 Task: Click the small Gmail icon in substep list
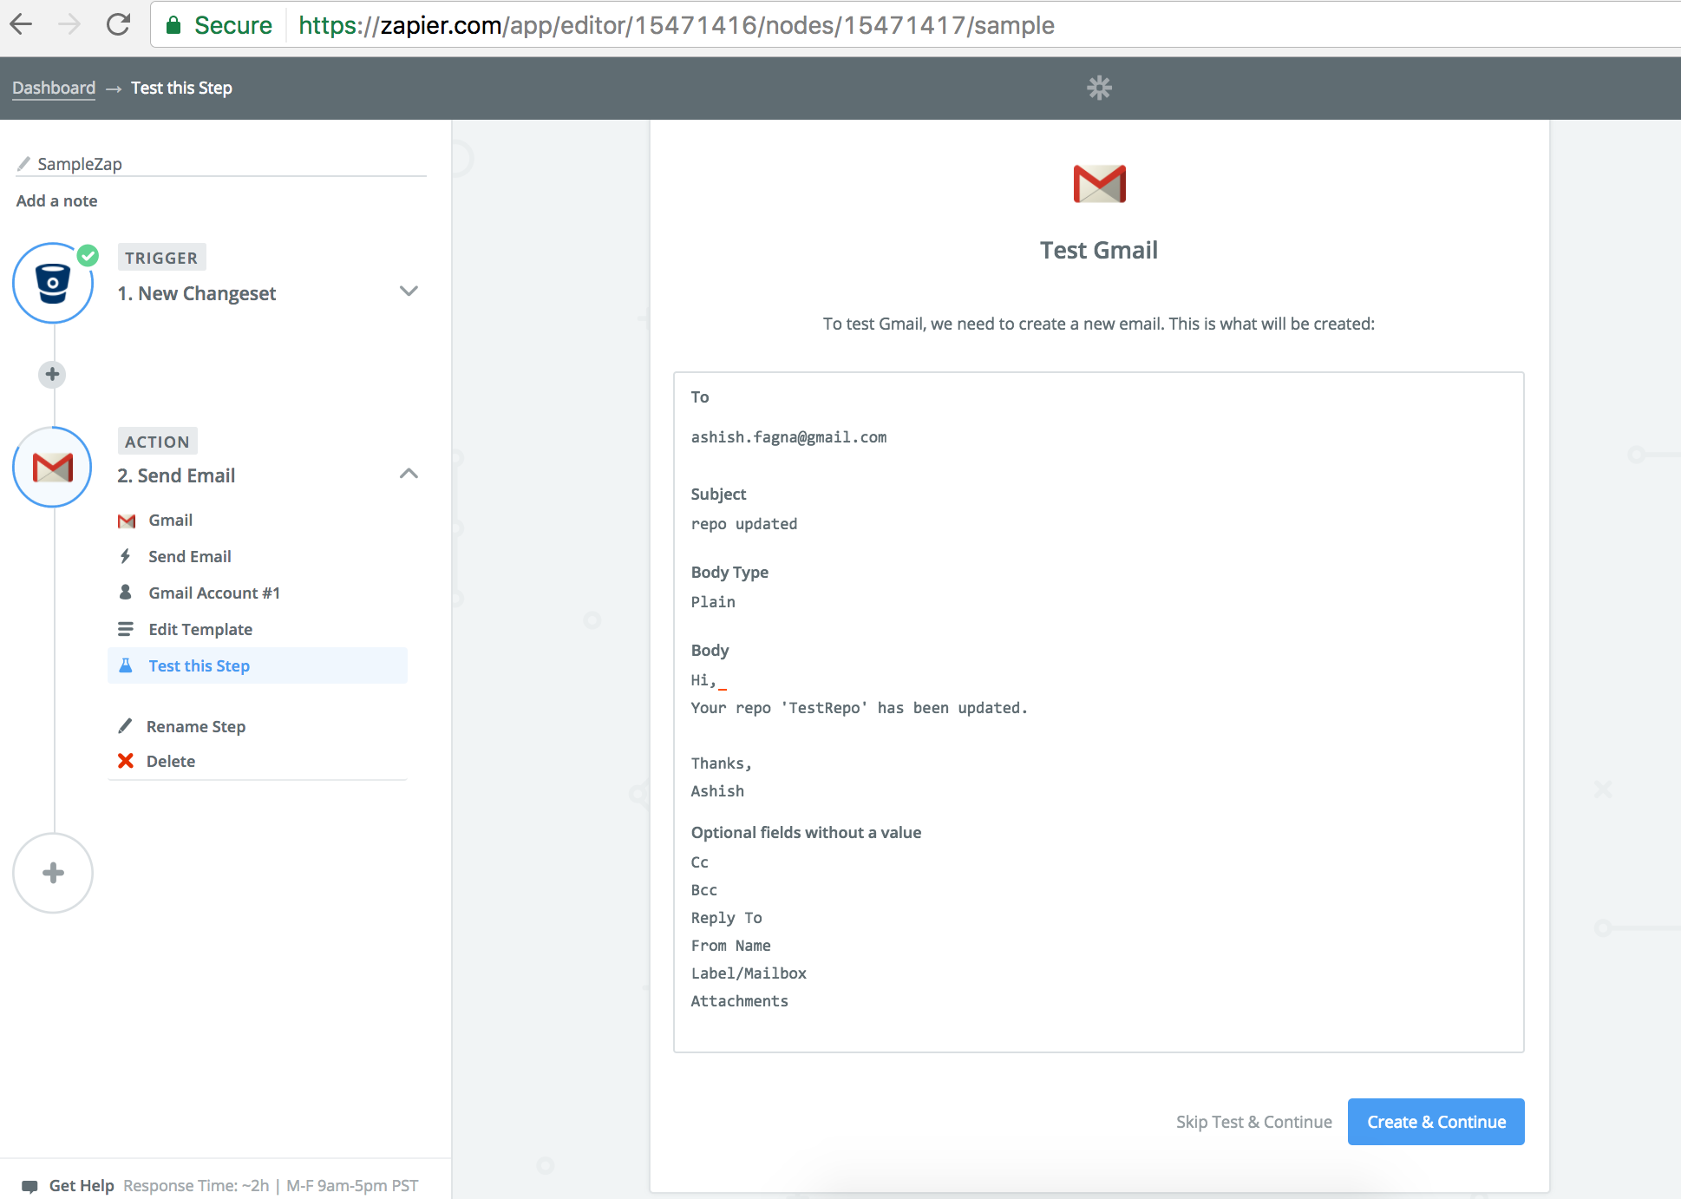click(127, 521)
